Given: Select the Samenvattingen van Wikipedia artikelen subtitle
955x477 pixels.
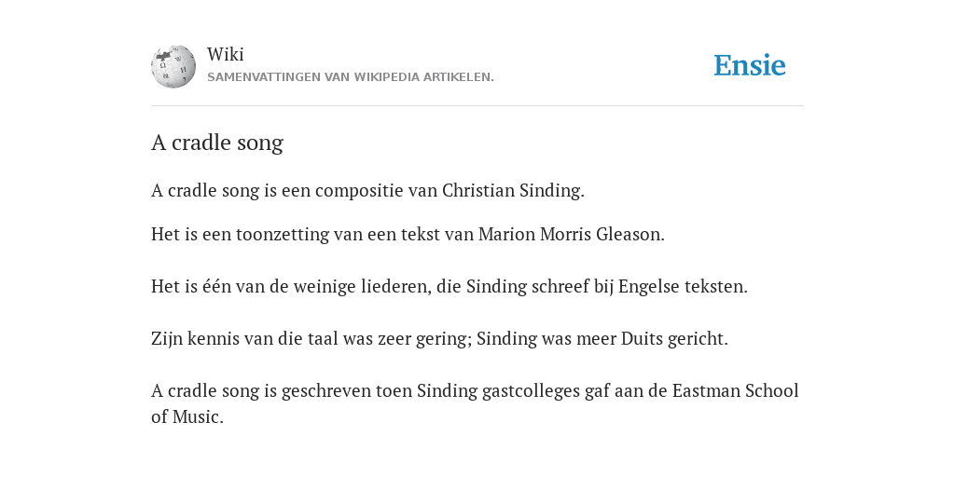Looking at the screenshot, I should (351, 77).
